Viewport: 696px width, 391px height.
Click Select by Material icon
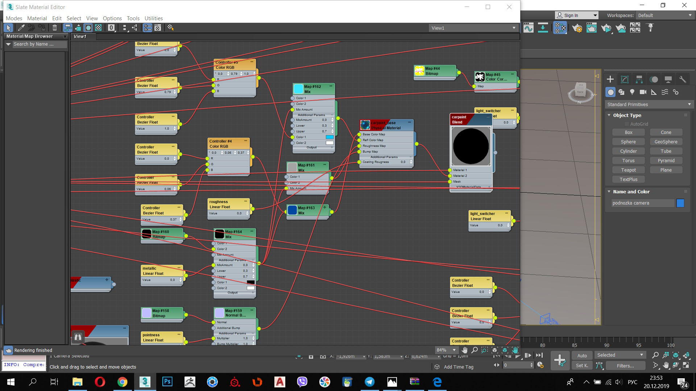171,28
